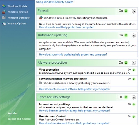
Task: Open 'How does User Account Control help protect' link
Action: coord(74,123)
